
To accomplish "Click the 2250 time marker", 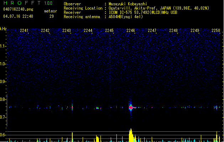I will pos(216,31).
